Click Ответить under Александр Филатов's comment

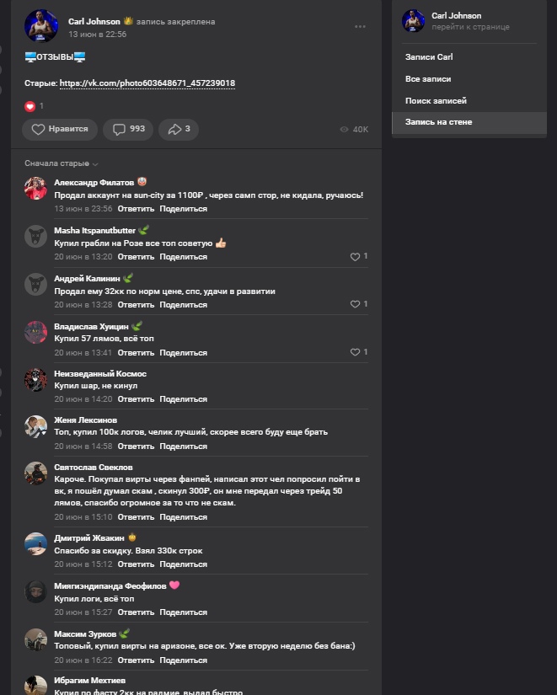tap(136, 209)
